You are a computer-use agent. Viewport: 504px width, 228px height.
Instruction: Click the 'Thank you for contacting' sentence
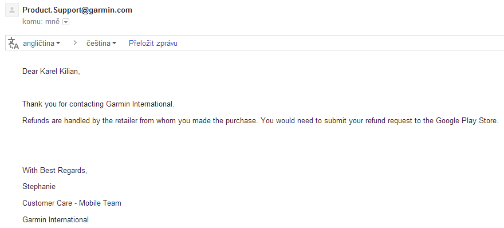[98, 104]
